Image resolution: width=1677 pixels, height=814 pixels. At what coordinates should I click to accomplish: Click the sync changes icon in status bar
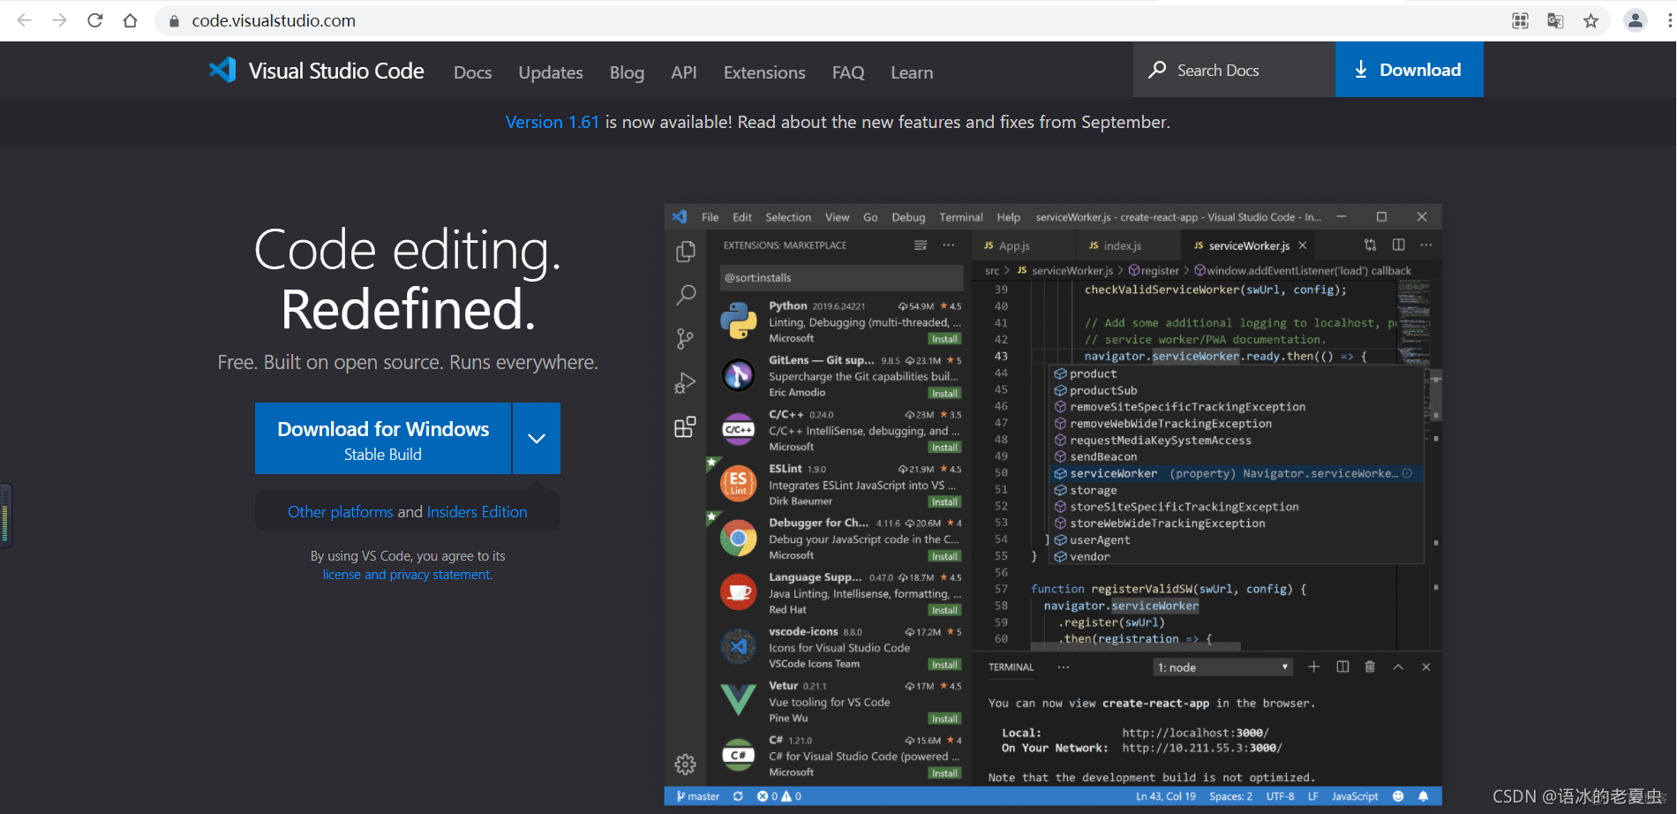click(x=738, y=796)
